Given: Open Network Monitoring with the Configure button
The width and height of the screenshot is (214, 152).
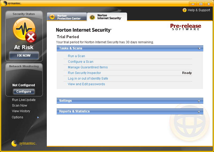Looking at the screenshot, I should tap(24, 91).
